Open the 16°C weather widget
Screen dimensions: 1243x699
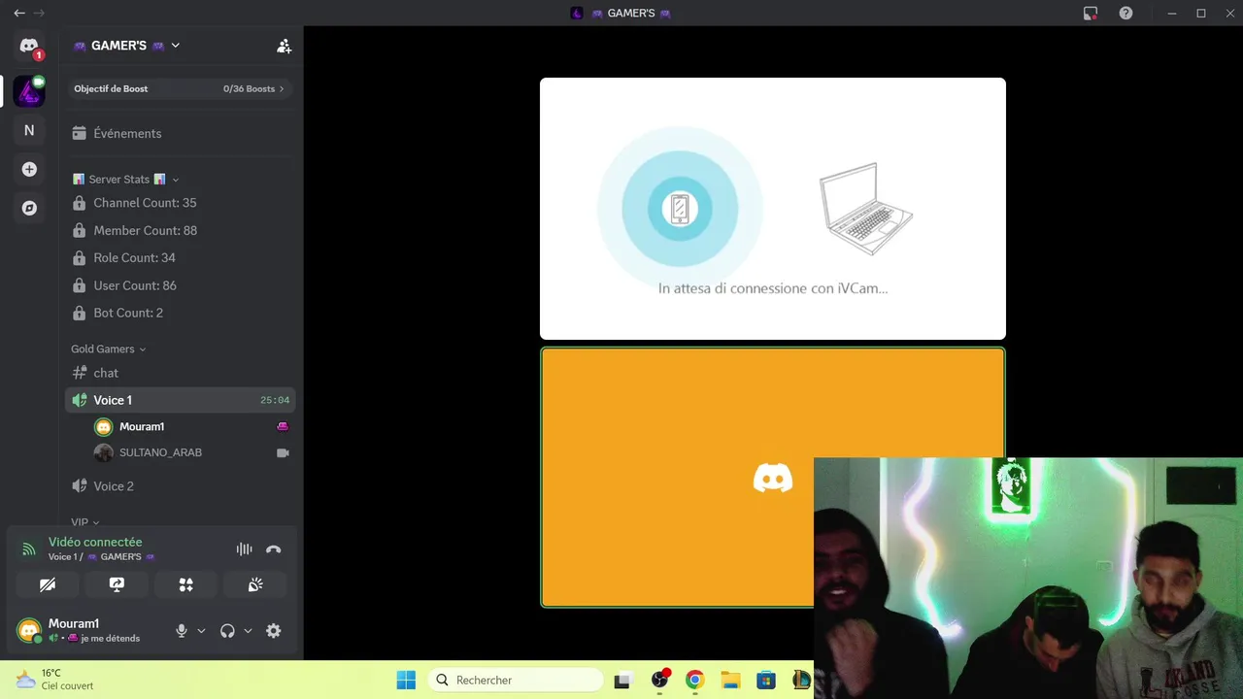coord(54,680)
